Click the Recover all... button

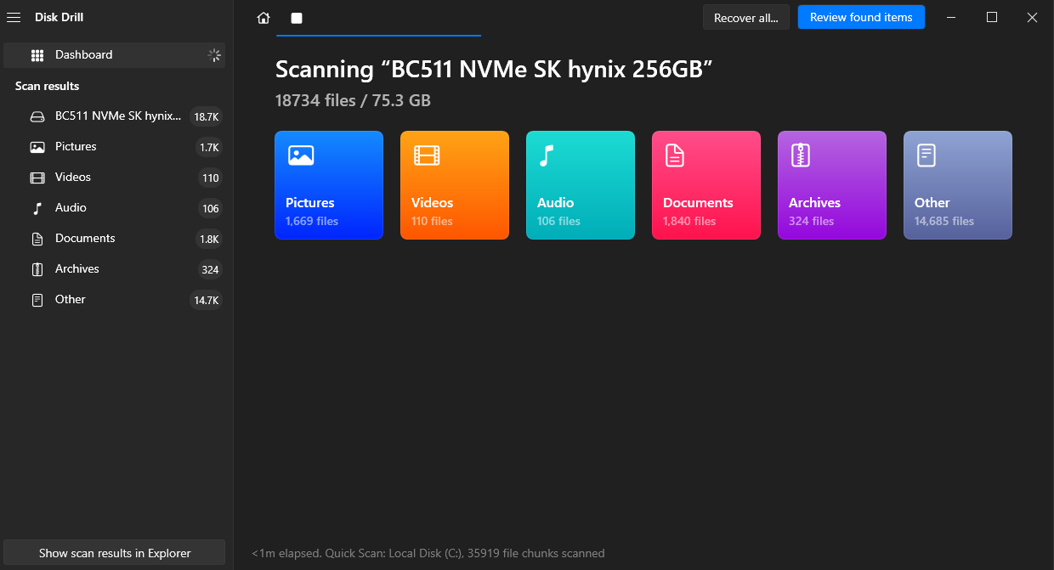point(745,18)
